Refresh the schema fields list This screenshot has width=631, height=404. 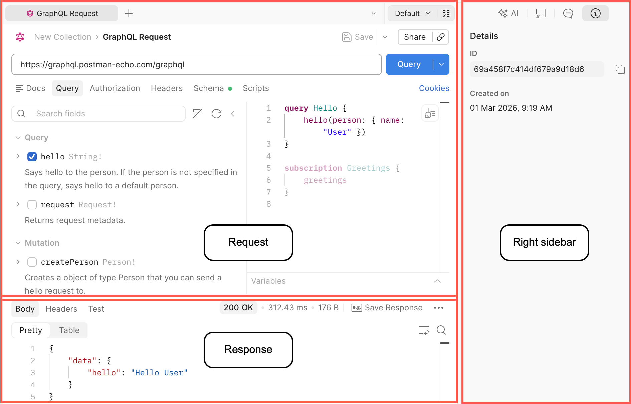(216, 114)
